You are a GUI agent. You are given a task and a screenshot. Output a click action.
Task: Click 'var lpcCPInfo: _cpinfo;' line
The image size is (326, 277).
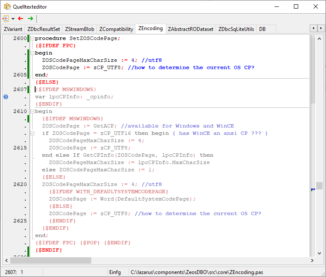(74, 97)
